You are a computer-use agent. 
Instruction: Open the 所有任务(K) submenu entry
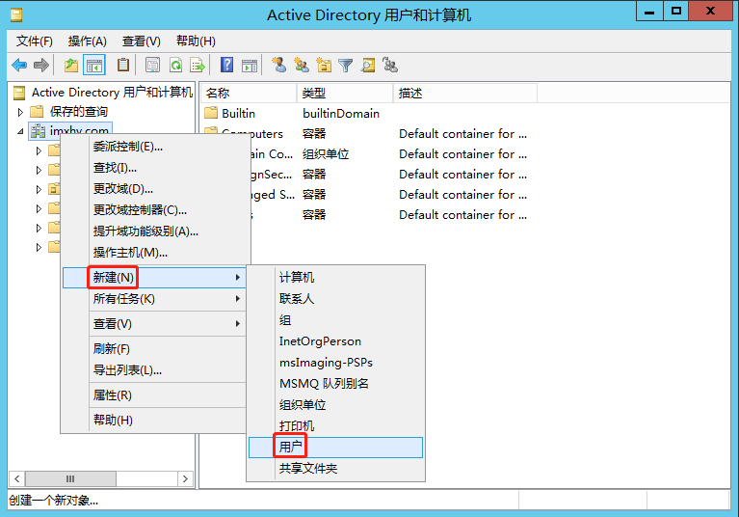click(154, 299)
